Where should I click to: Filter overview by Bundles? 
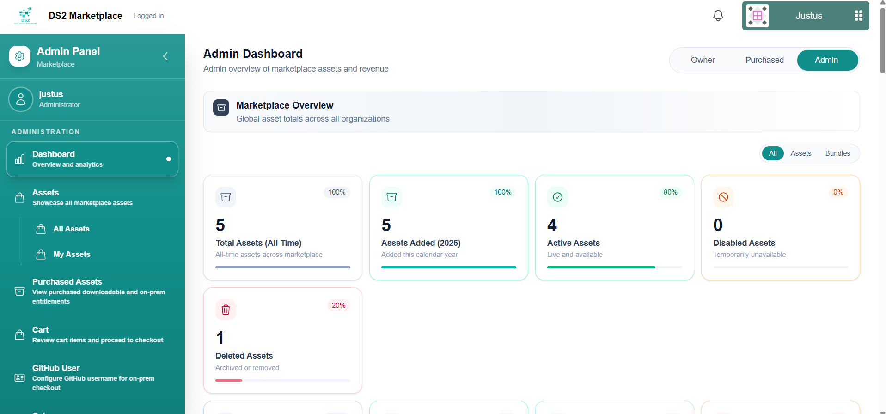pos(837,153)
